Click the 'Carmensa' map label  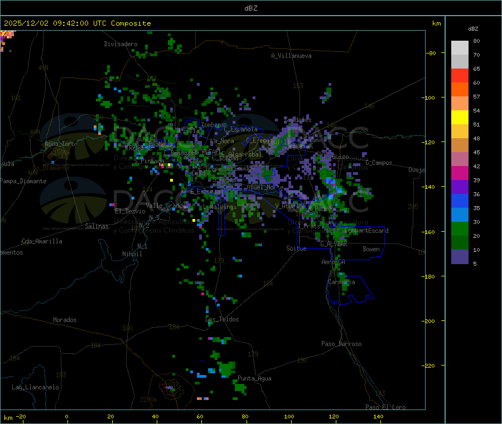click(341, 282)
